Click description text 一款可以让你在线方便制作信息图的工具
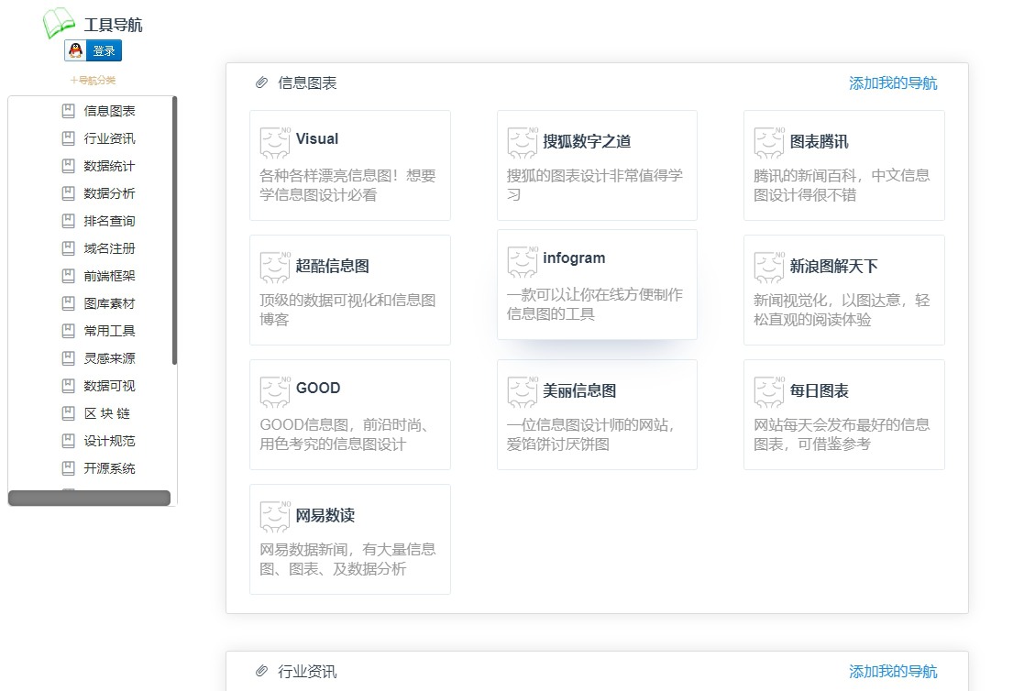This screenshot has height=691, width=1024. pos(595,304)
